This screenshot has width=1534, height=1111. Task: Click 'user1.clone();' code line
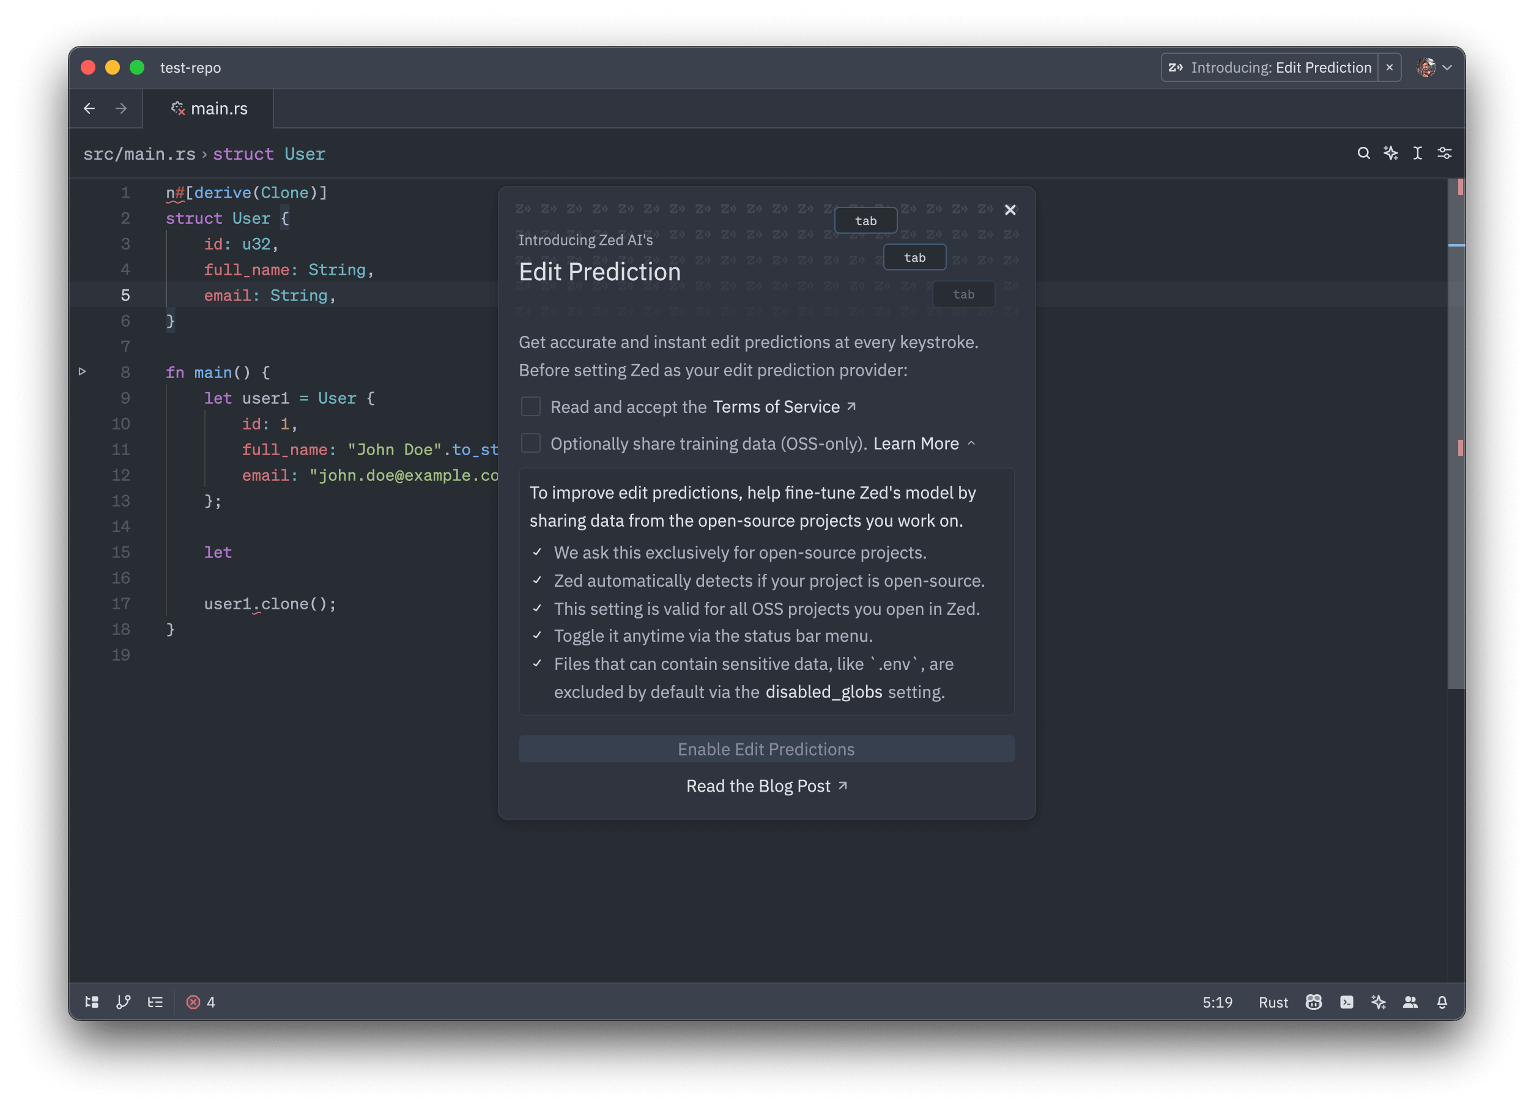270,604
